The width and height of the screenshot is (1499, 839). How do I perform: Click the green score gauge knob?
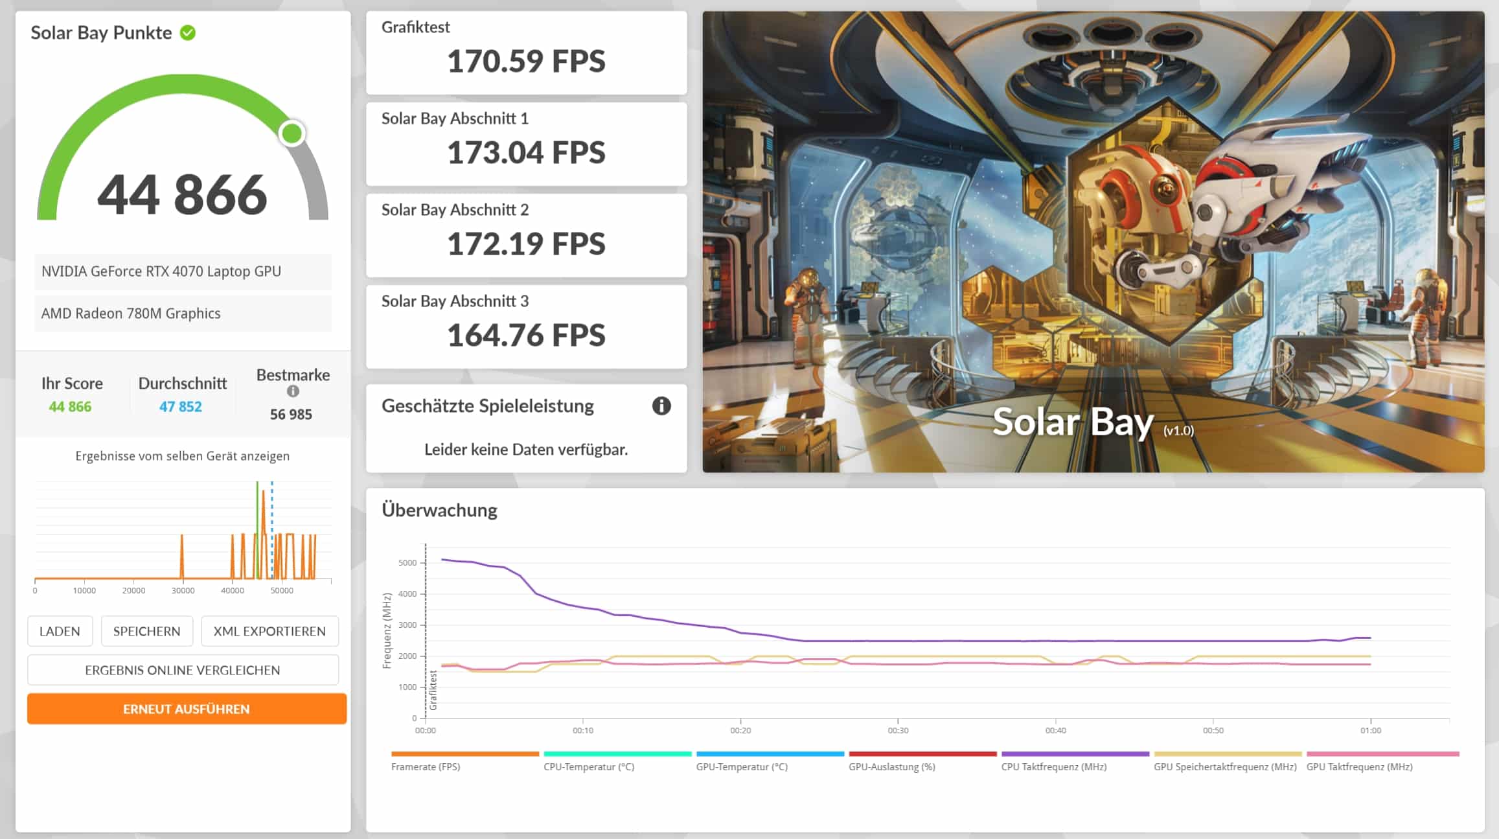pos(292,133)
